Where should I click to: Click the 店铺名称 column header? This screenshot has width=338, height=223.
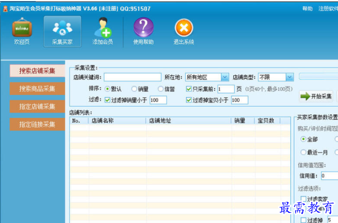pos(117,120)
